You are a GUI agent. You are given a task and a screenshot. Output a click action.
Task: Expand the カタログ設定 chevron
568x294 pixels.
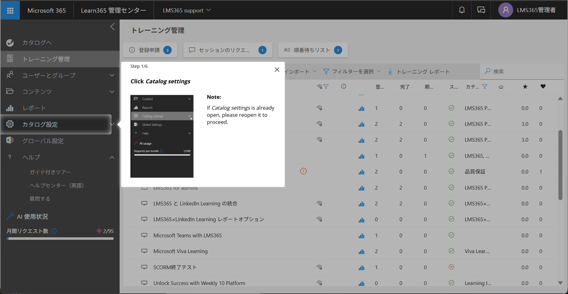pos(112,124)
